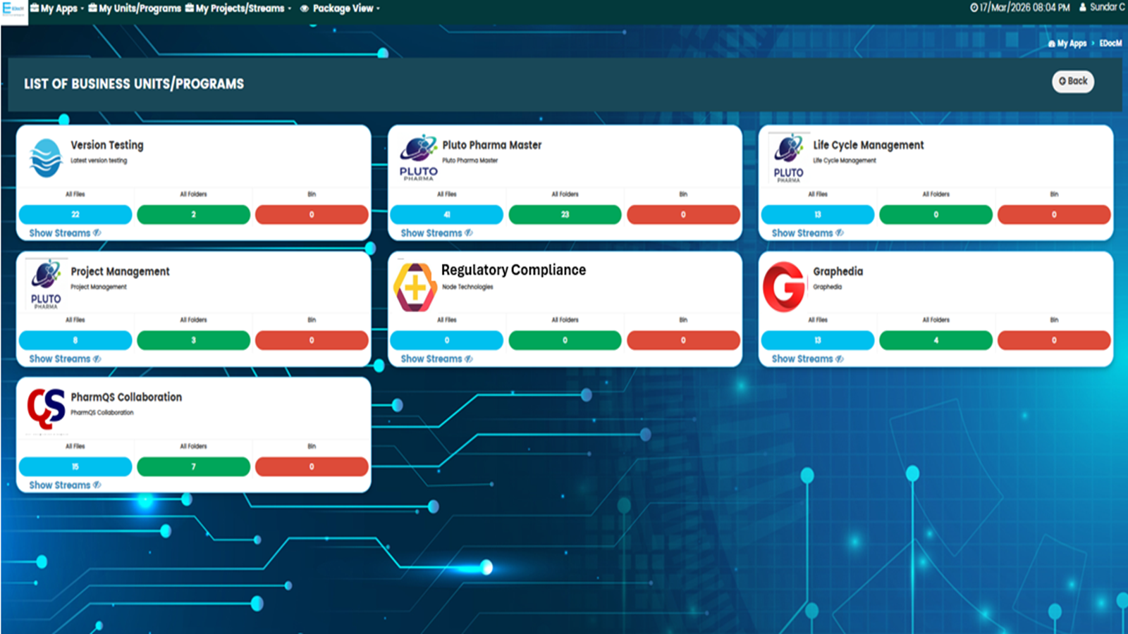Click the Project Management Pluto logo
Image resolution: width=1128 pixels, height=634 pixels.
[46, 284]
